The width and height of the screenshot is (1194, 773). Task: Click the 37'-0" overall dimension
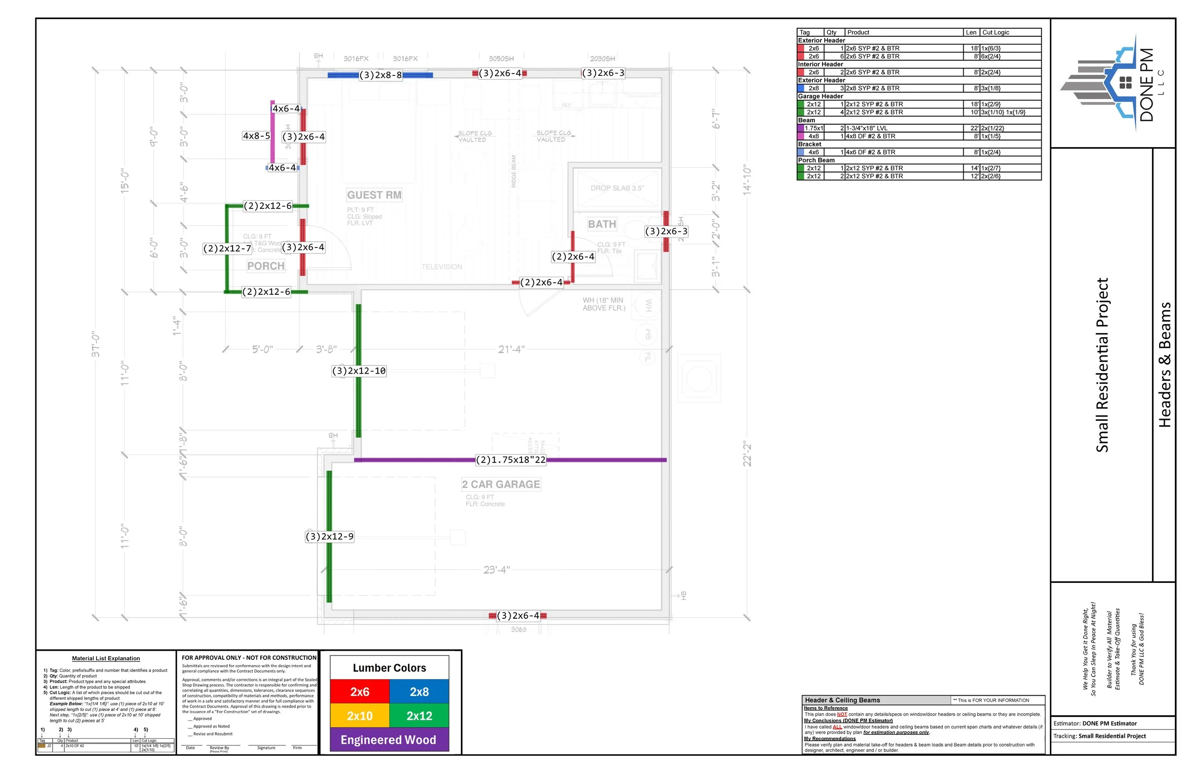[x=96, y=344]
